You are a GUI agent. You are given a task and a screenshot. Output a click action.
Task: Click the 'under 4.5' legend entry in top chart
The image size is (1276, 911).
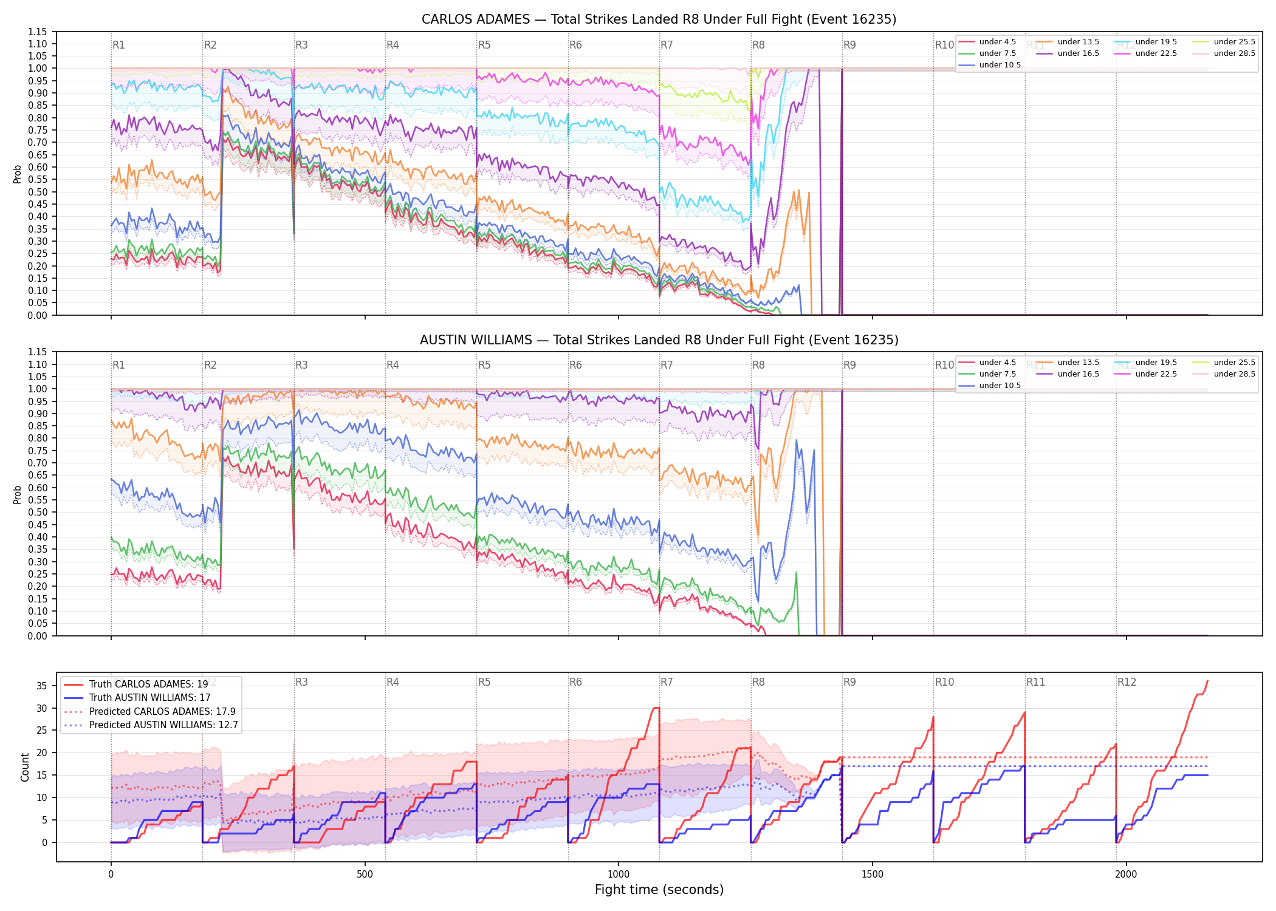click(987, 42)
